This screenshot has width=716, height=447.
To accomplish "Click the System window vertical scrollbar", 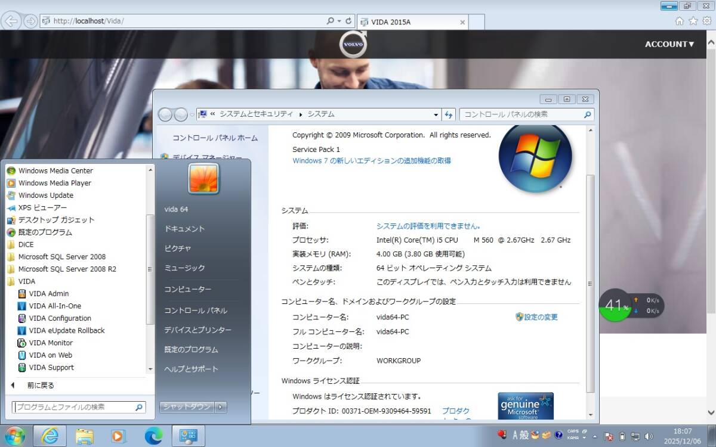I will (591, 284).
